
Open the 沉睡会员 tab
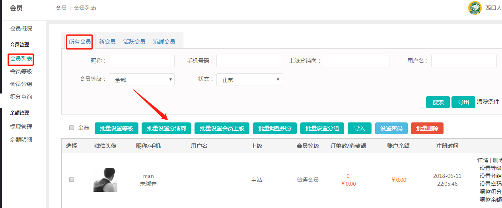coord(164,42)
